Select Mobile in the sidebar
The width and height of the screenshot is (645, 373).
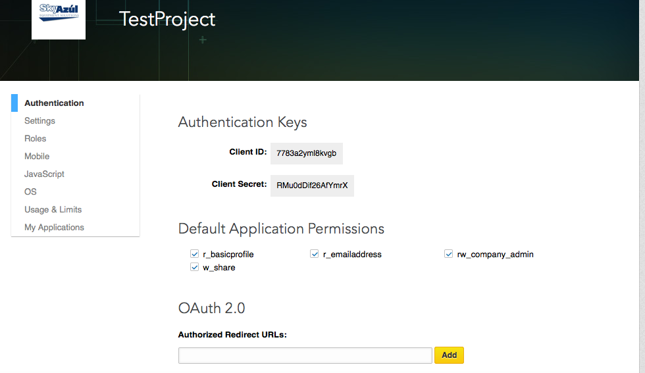point(37,157)
